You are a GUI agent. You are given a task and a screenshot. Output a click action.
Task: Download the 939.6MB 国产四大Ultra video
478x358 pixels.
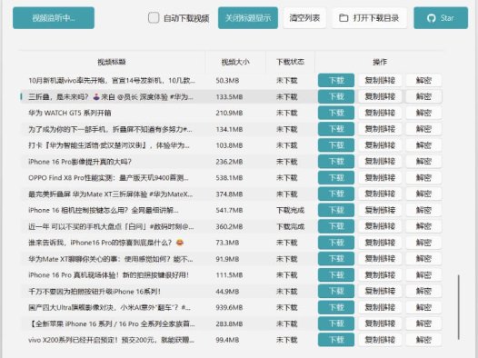click(336, 307)
